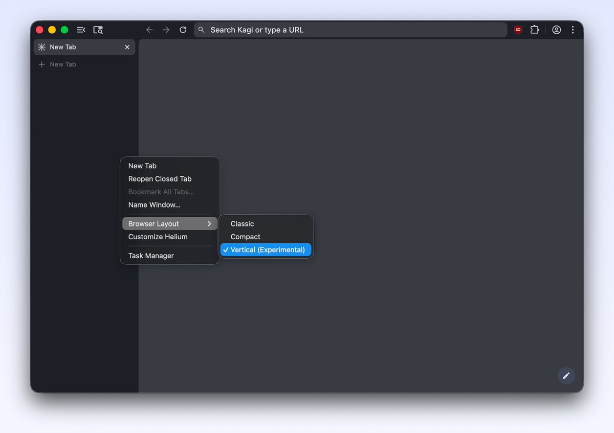Click the Helium asterisk favicon on the tab
Screen dimensions: 614x433
[42, 47]
